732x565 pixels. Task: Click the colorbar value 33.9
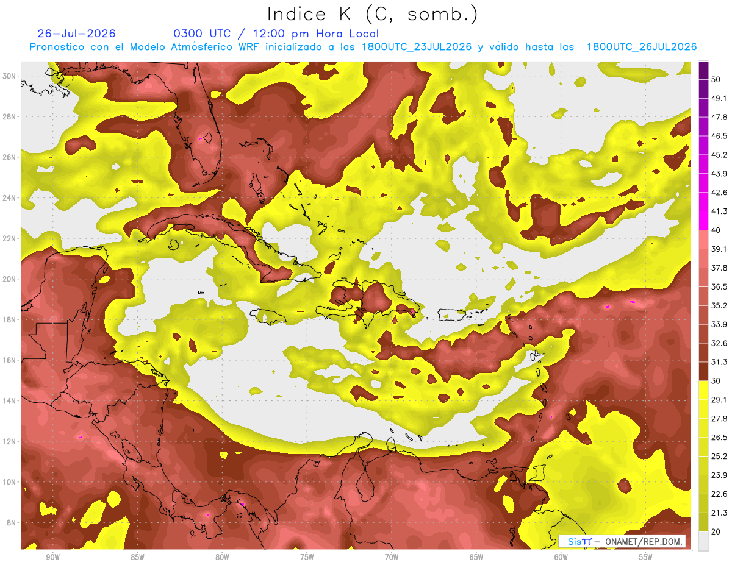click(719, 324)
